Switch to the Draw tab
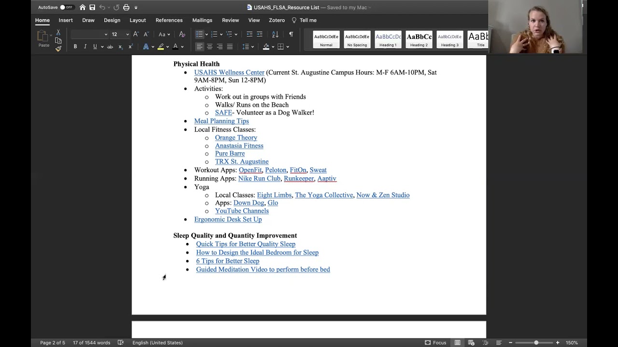Image resolution: width=618 pixels, height=347 pixels. pyautogui.click(x=88, y=20)
